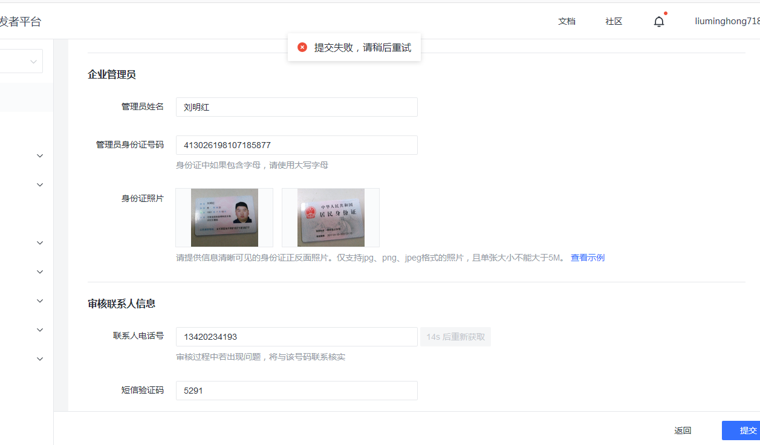Expand the middle sidebar section arrow
The image size is (760, 445).
tap(39, 271)
